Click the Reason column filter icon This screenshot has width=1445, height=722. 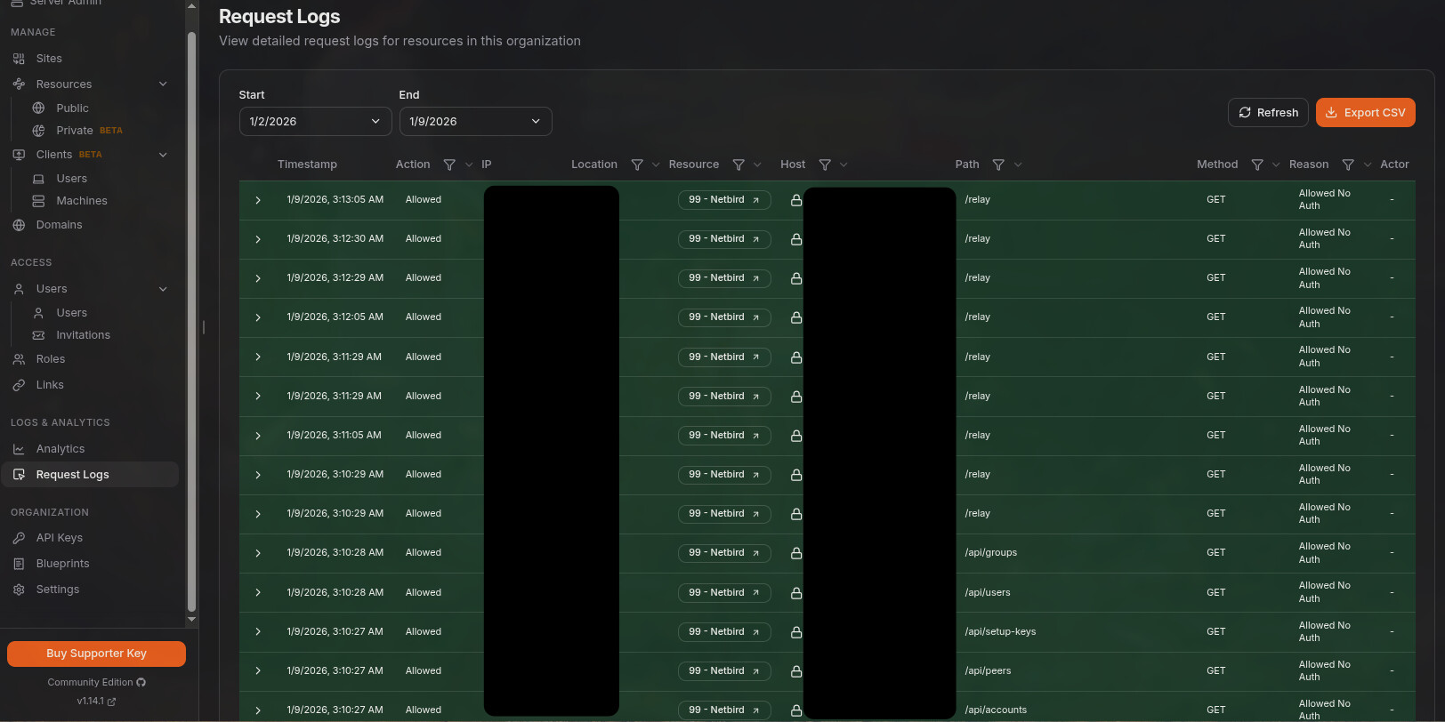click(x=1348, y=164)
